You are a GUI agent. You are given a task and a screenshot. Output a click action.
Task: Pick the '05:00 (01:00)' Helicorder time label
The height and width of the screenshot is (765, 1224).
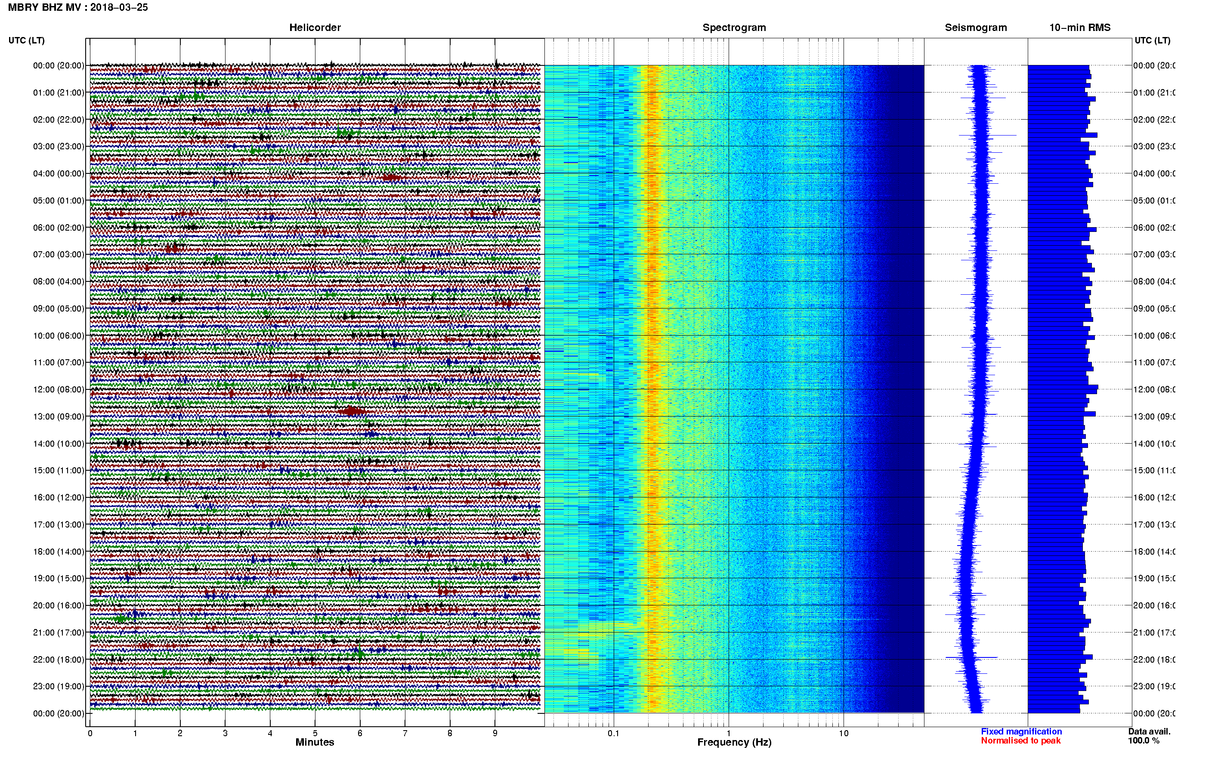[x=59, y=201]
